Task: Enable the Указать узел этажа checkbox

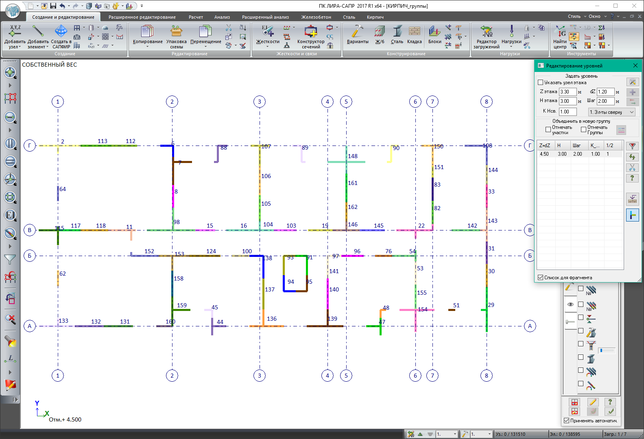Action: [541, 83]
